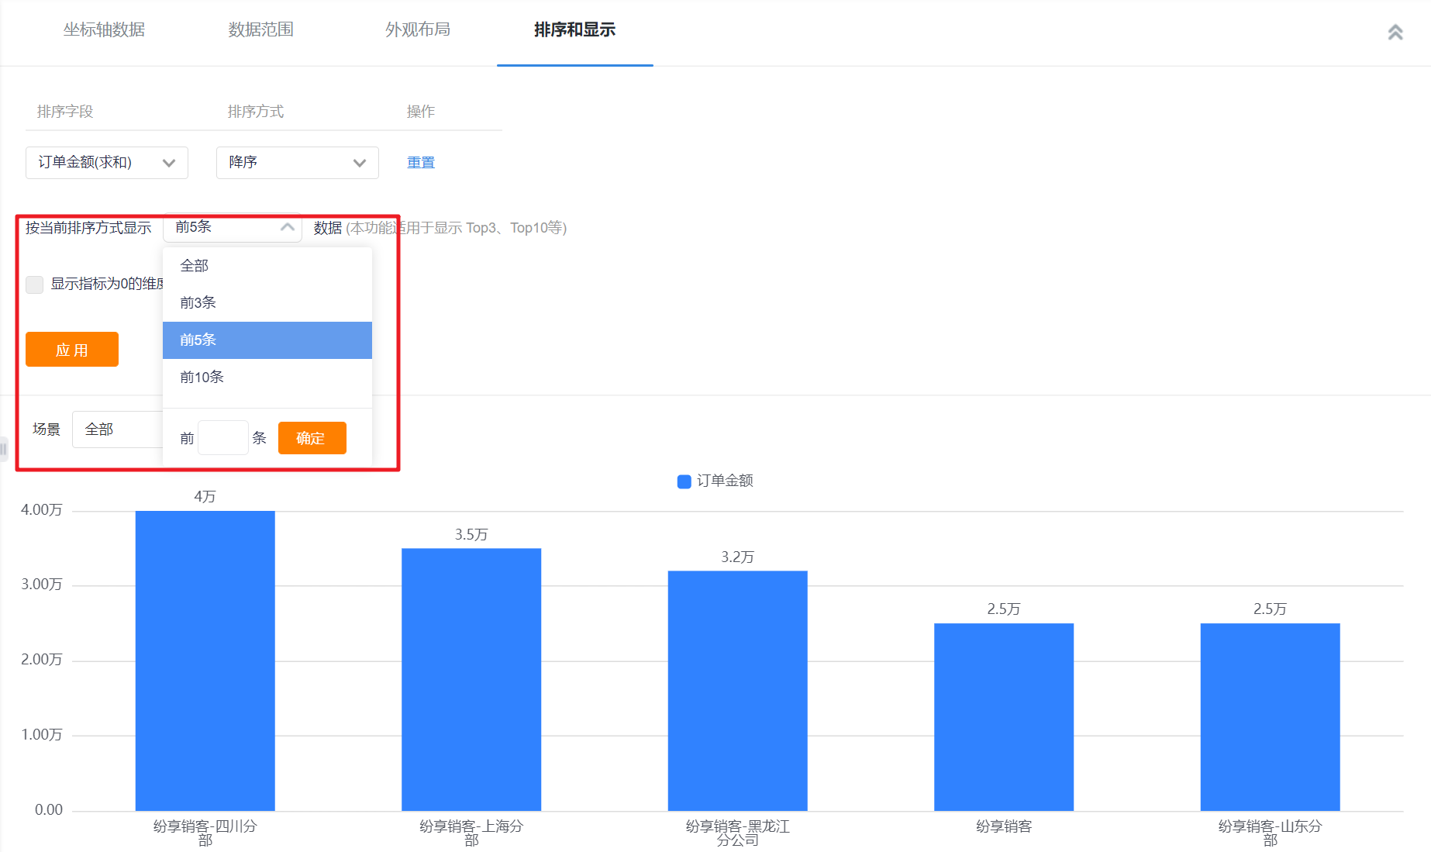
Task: Choose 全部 in the dropdown list
Action: click(x=267, y=266)
